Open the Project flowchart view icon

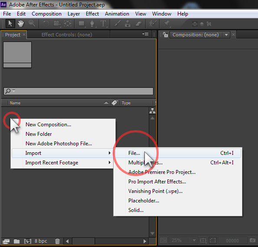(x=152, y=111)
